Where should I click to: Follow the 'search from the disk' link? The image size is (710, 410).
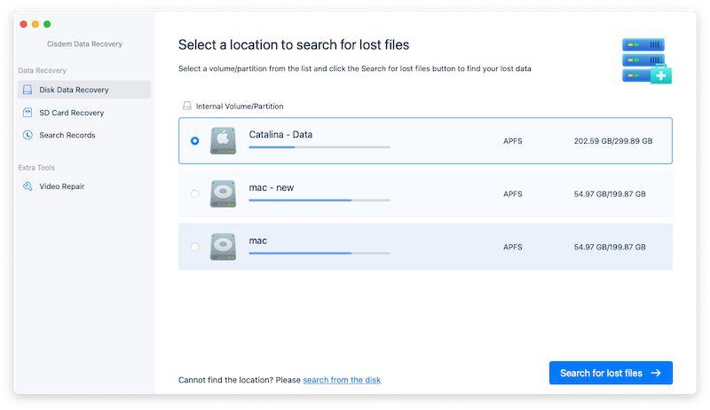342,380
